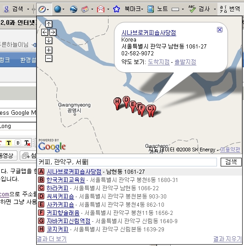Screen dimensions: 244x246
Task: Click the highlighter box toolbar icon
Action: coord(175,10)
